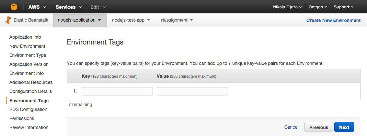Open the Support dropdown menu
This screenshot has width=367, height=139.
tap(344, 7)
